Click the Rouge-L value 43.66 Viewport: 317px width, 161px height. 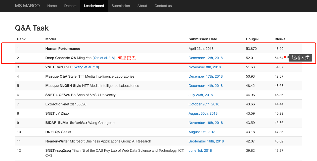[250, 104]
